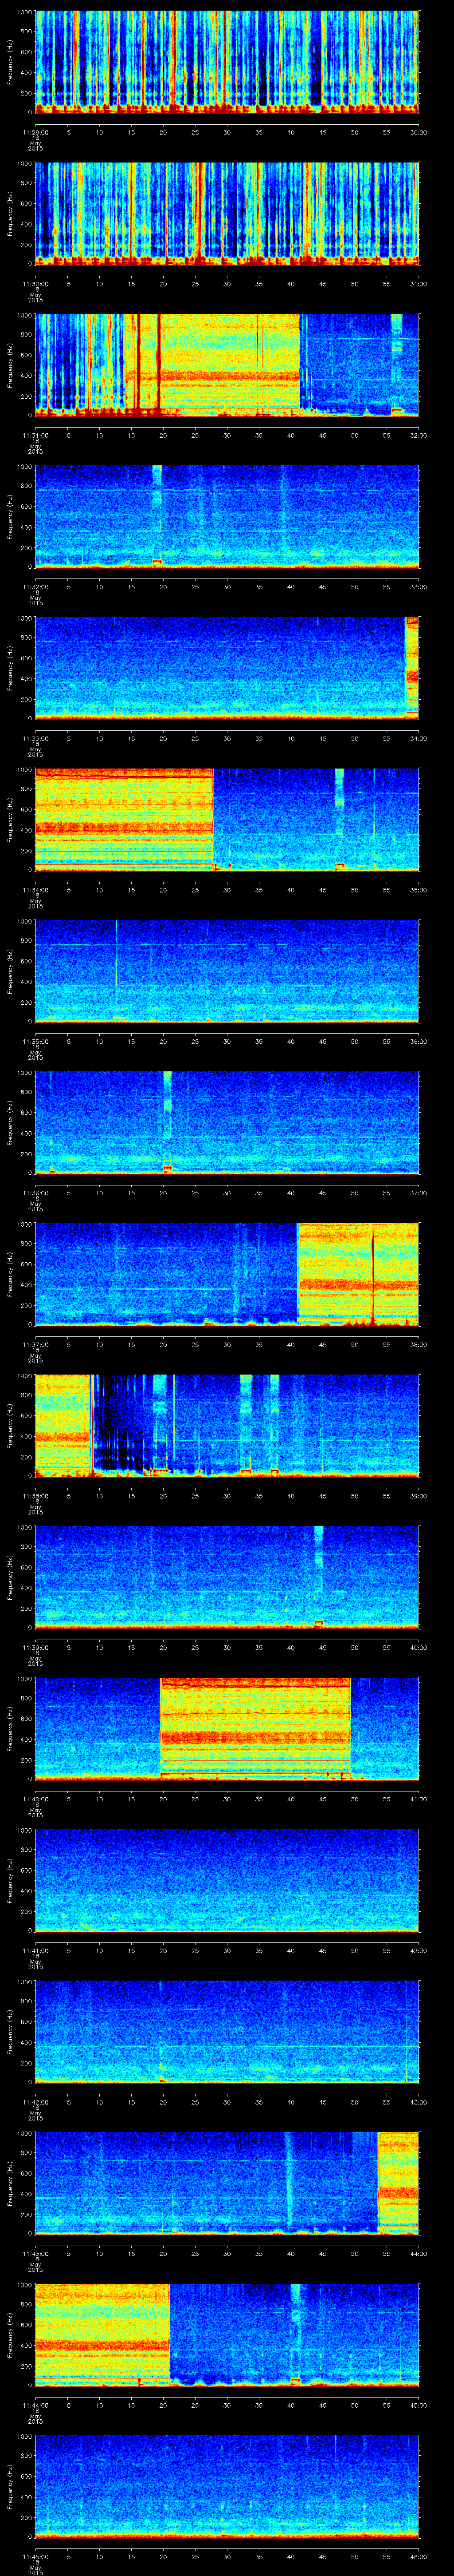The image size is (454, 2576).
Task: Select the spectrogram panel starting at 11:32:00
Action: pyautogui.click(x=227, y=516)
